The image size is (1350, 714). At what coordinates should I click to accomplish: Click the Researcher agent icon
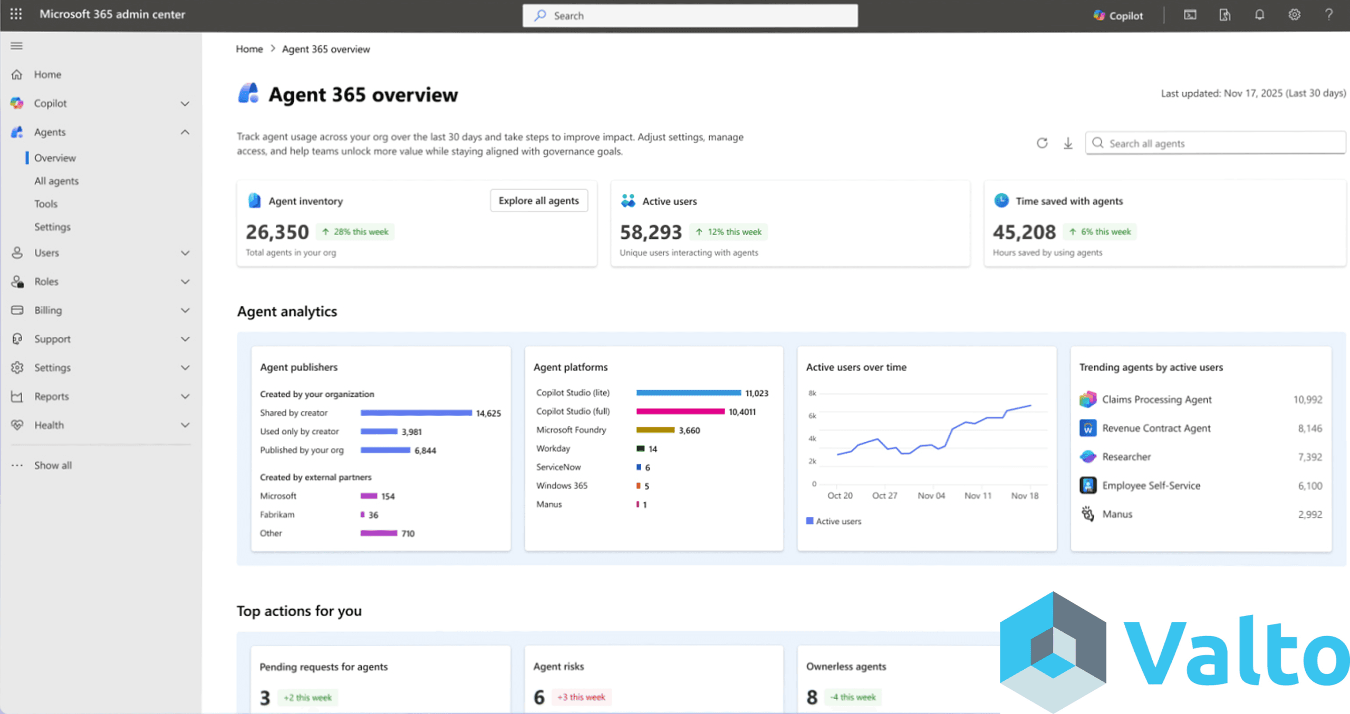[x=1087, y=456]
